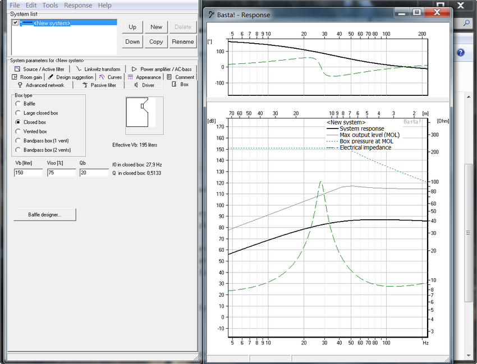Image resolution: width=477 pixels, height=364 pixels.
Task: Open the File menu
Action: pos(15,5)
